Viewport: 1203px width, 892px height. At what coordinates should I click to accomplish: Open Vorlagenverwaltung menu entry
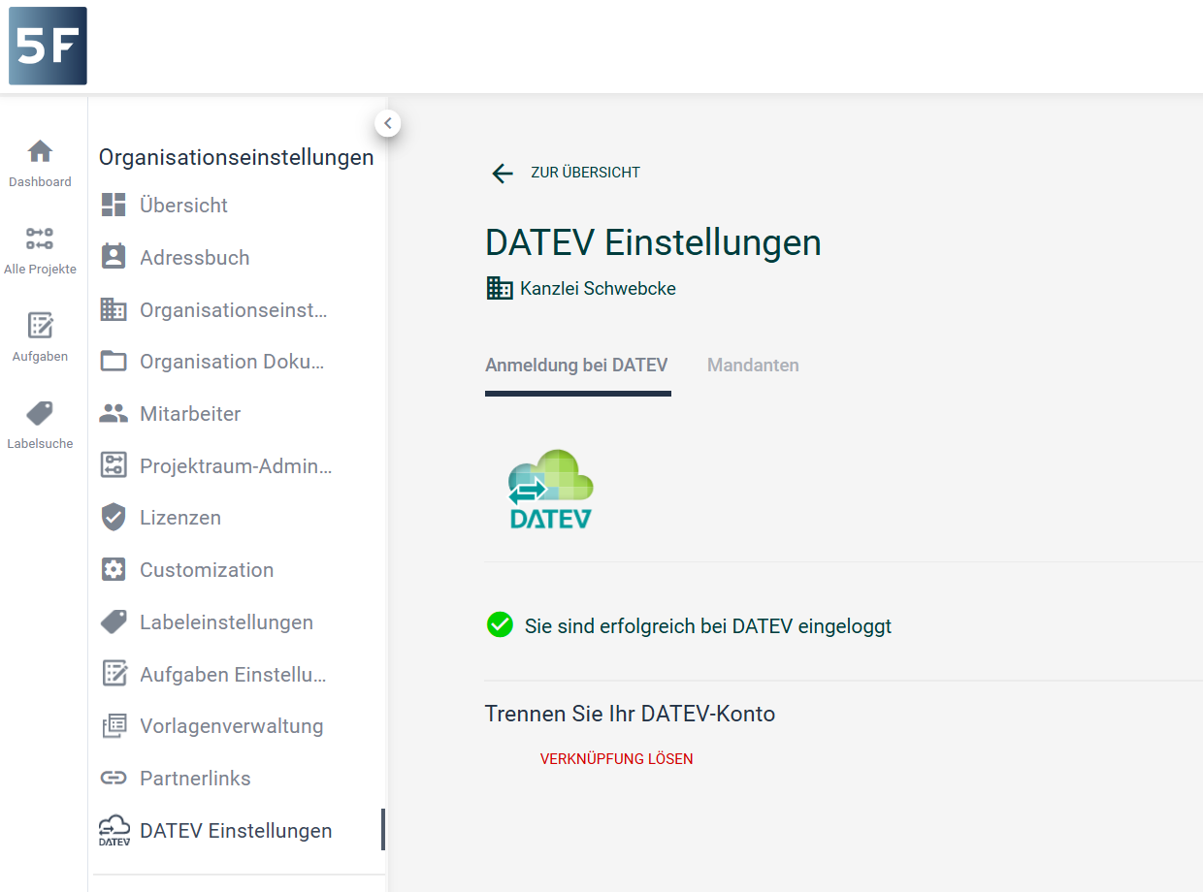point(232,726)
